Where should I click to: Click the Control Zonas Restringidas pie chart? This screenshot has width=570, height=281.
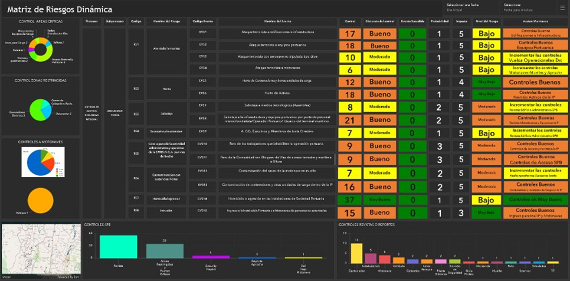coord(43,109)
